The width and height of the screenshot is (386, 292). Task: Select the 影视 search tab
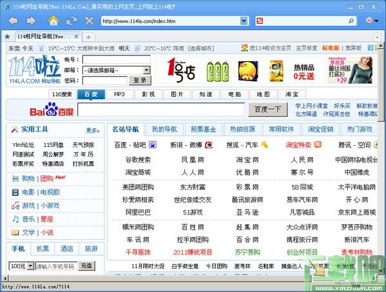click(x=148, y=94)
